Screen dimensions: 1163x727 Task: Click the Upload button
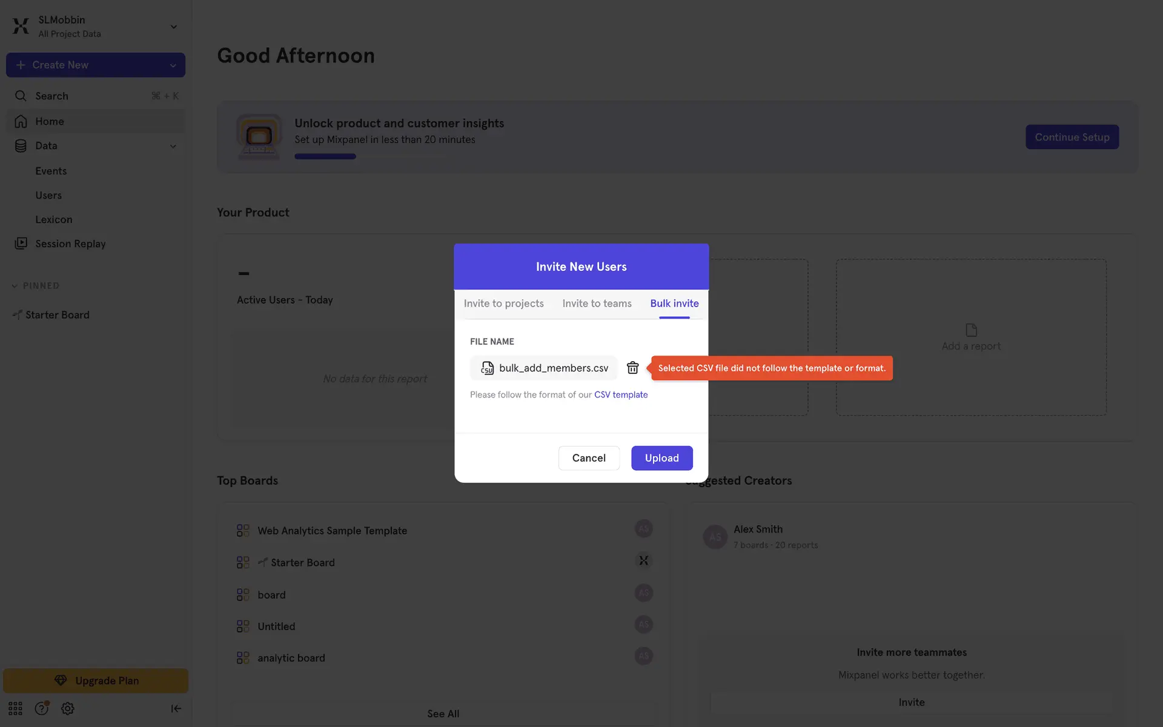pyautogui.click(x=661, y=458)
